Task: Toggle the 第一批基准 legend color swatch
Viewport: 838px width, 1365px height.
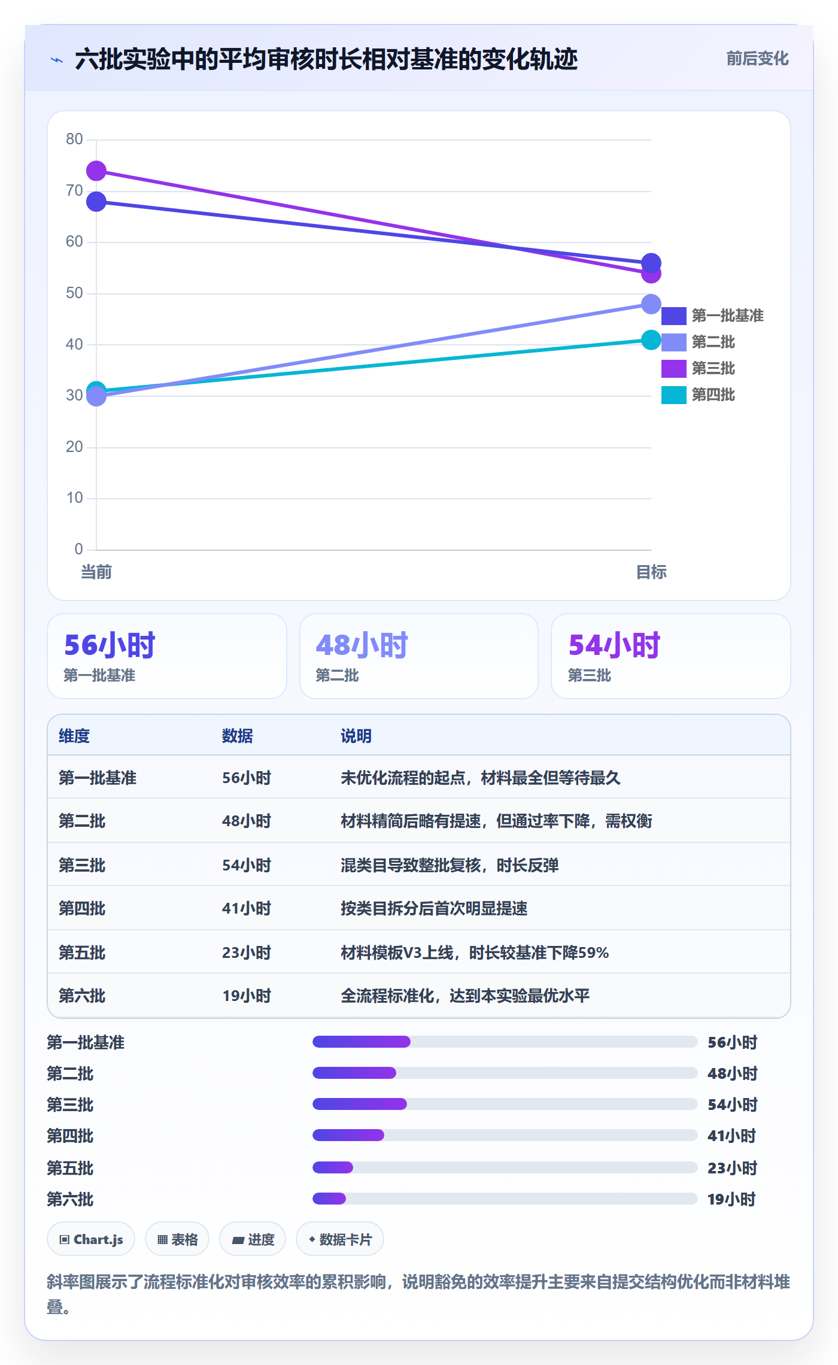Action: [673, 316]
